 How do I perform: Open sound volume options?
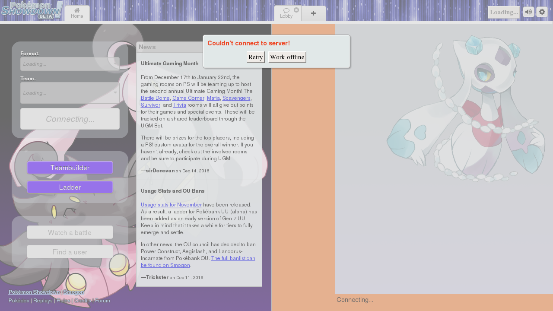[x=528, y=12]
